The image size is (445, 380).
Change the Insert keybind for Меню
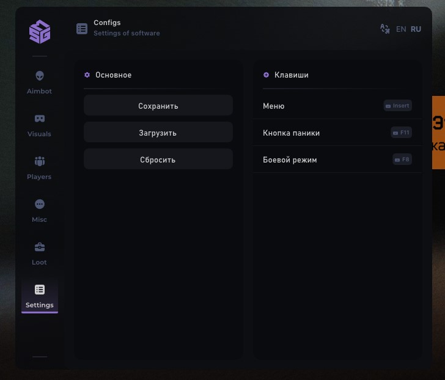click(x=398, y=106)
